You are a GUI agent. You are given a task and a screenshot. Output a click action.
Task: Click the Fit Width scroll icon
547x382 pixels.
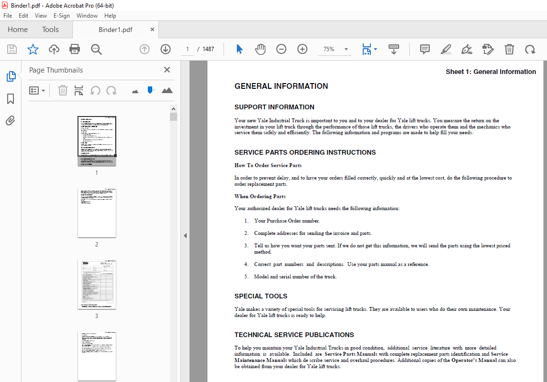[x=367, y=49]
